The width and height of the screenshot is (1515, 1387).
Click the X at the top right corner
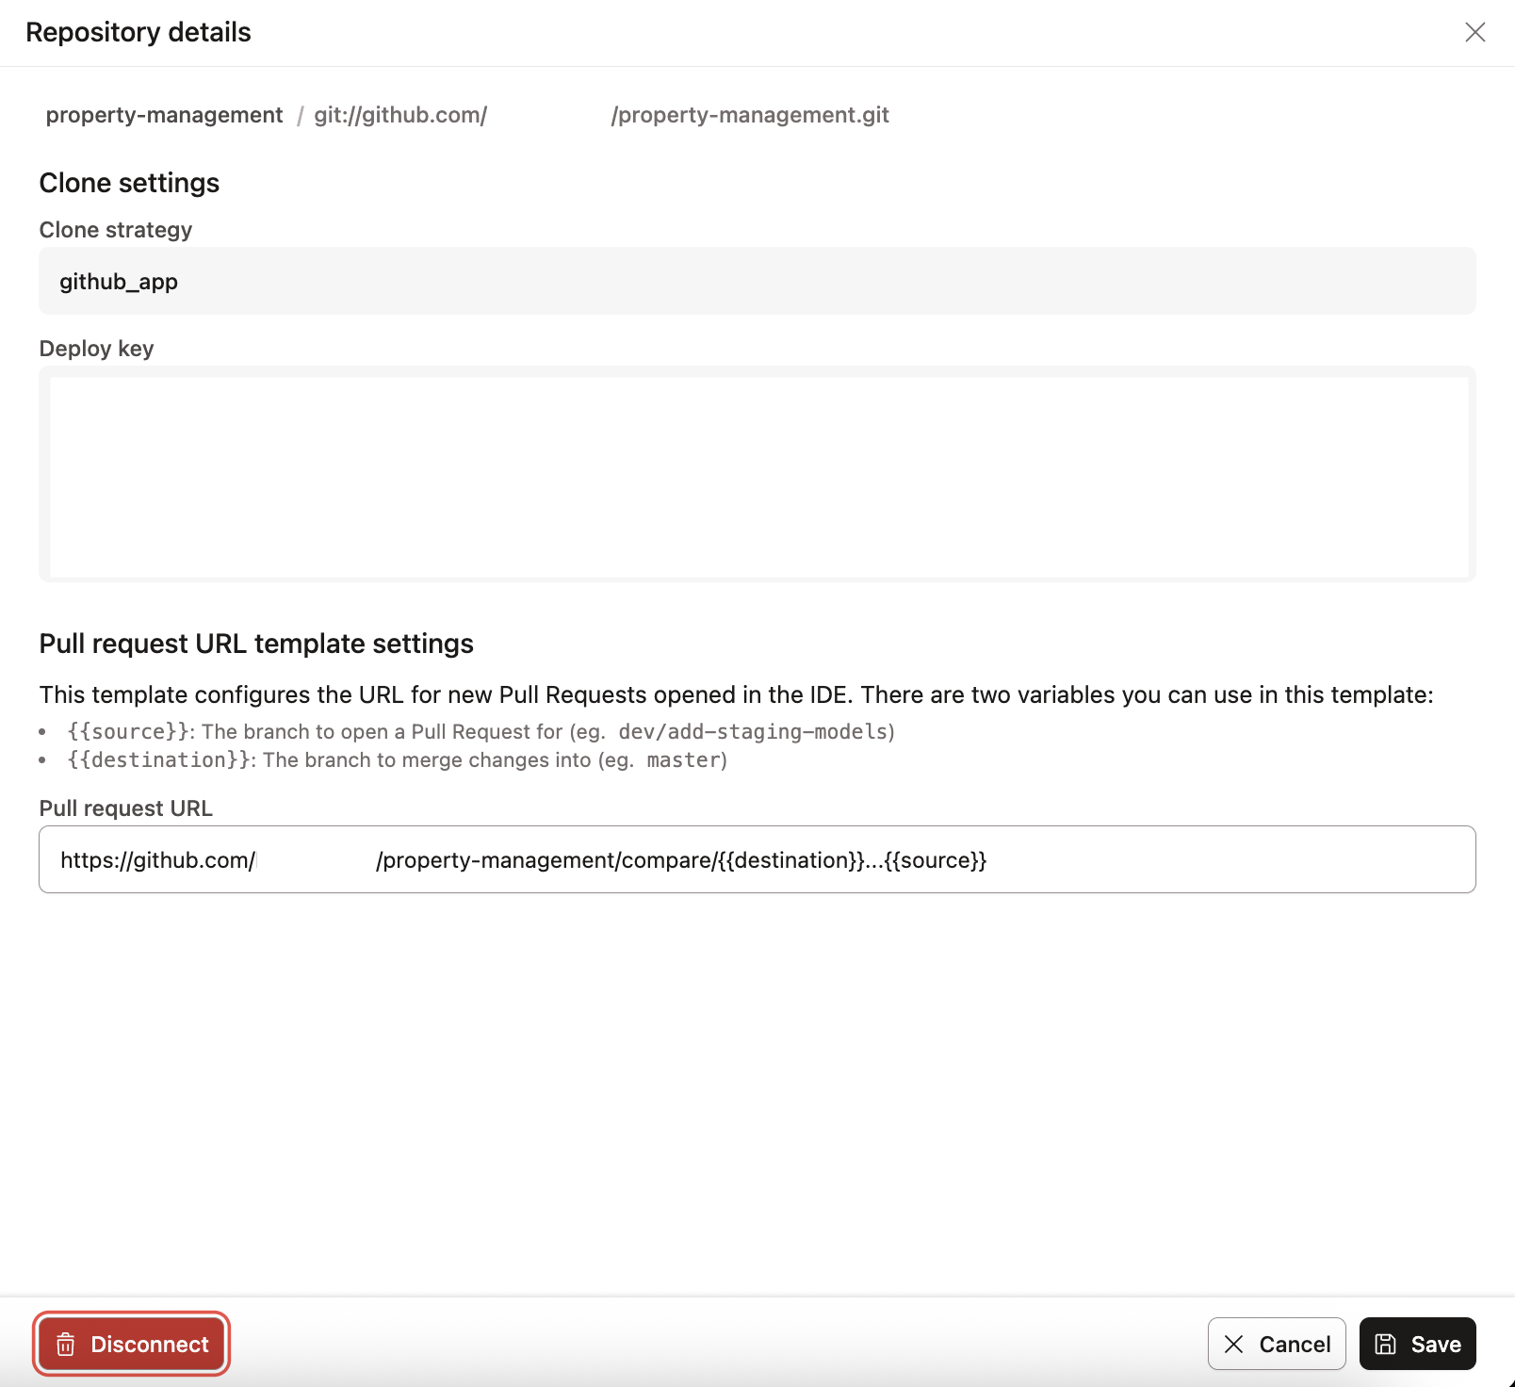(x=1474, y=32)
